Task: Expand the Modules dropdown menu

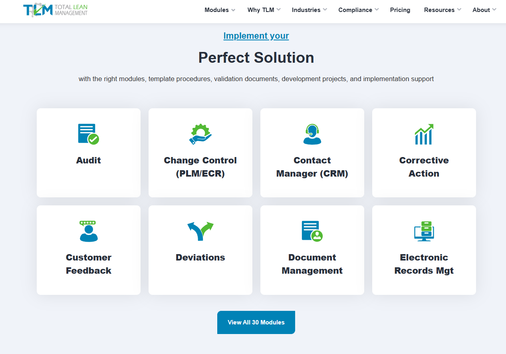Action: (x=220, y=10)
